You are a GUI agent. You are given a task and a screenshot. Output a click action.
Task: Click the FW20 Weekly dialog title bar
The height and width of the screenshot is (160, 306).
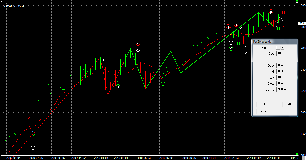pos(275,42)
